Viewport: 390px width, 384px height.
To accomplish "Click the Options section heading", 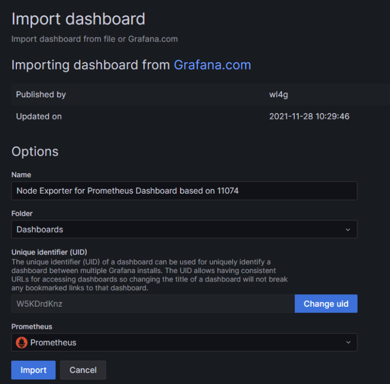I will coord(35,151).
